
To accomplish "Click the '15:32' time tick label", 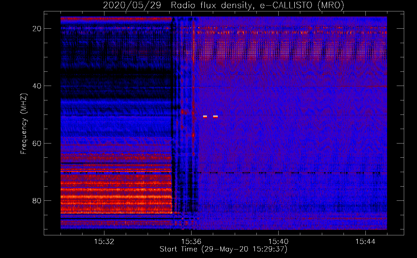I will tap(104, 242).
